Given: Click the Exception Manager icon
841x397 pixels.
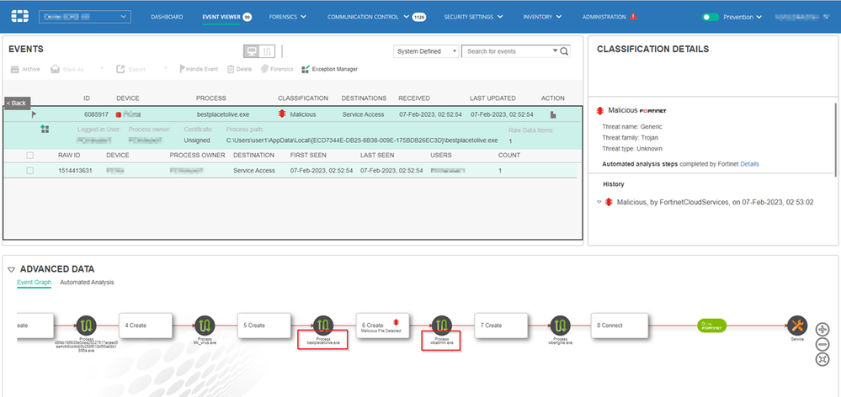Looking at the screenshot, I should click(x=306, y=69).
